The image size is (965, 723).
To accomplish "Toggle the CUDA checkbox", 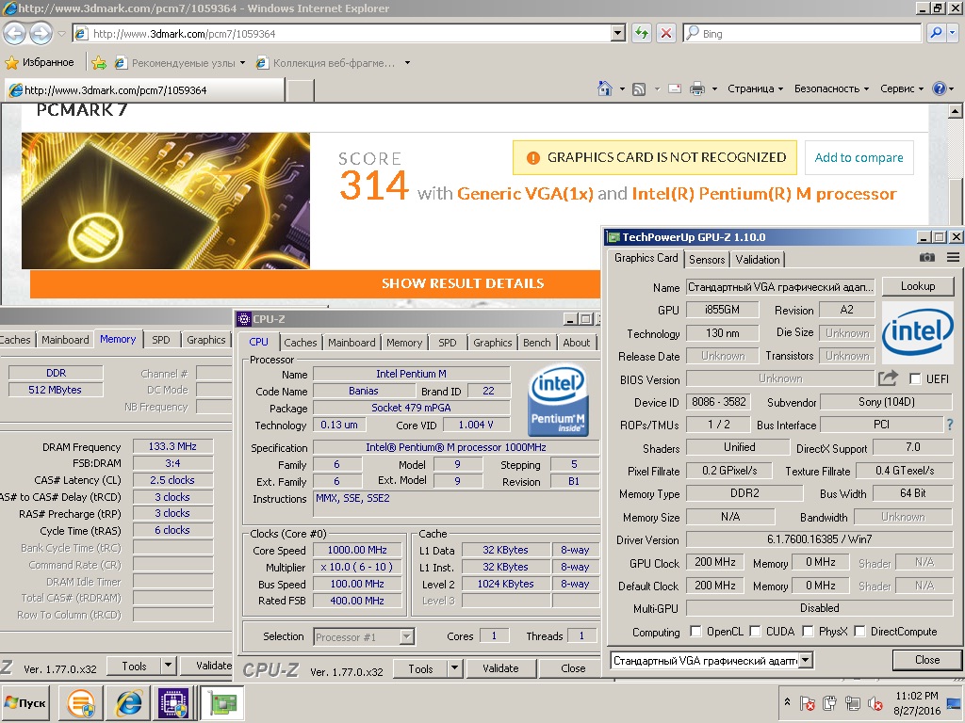I will point(755,631).
